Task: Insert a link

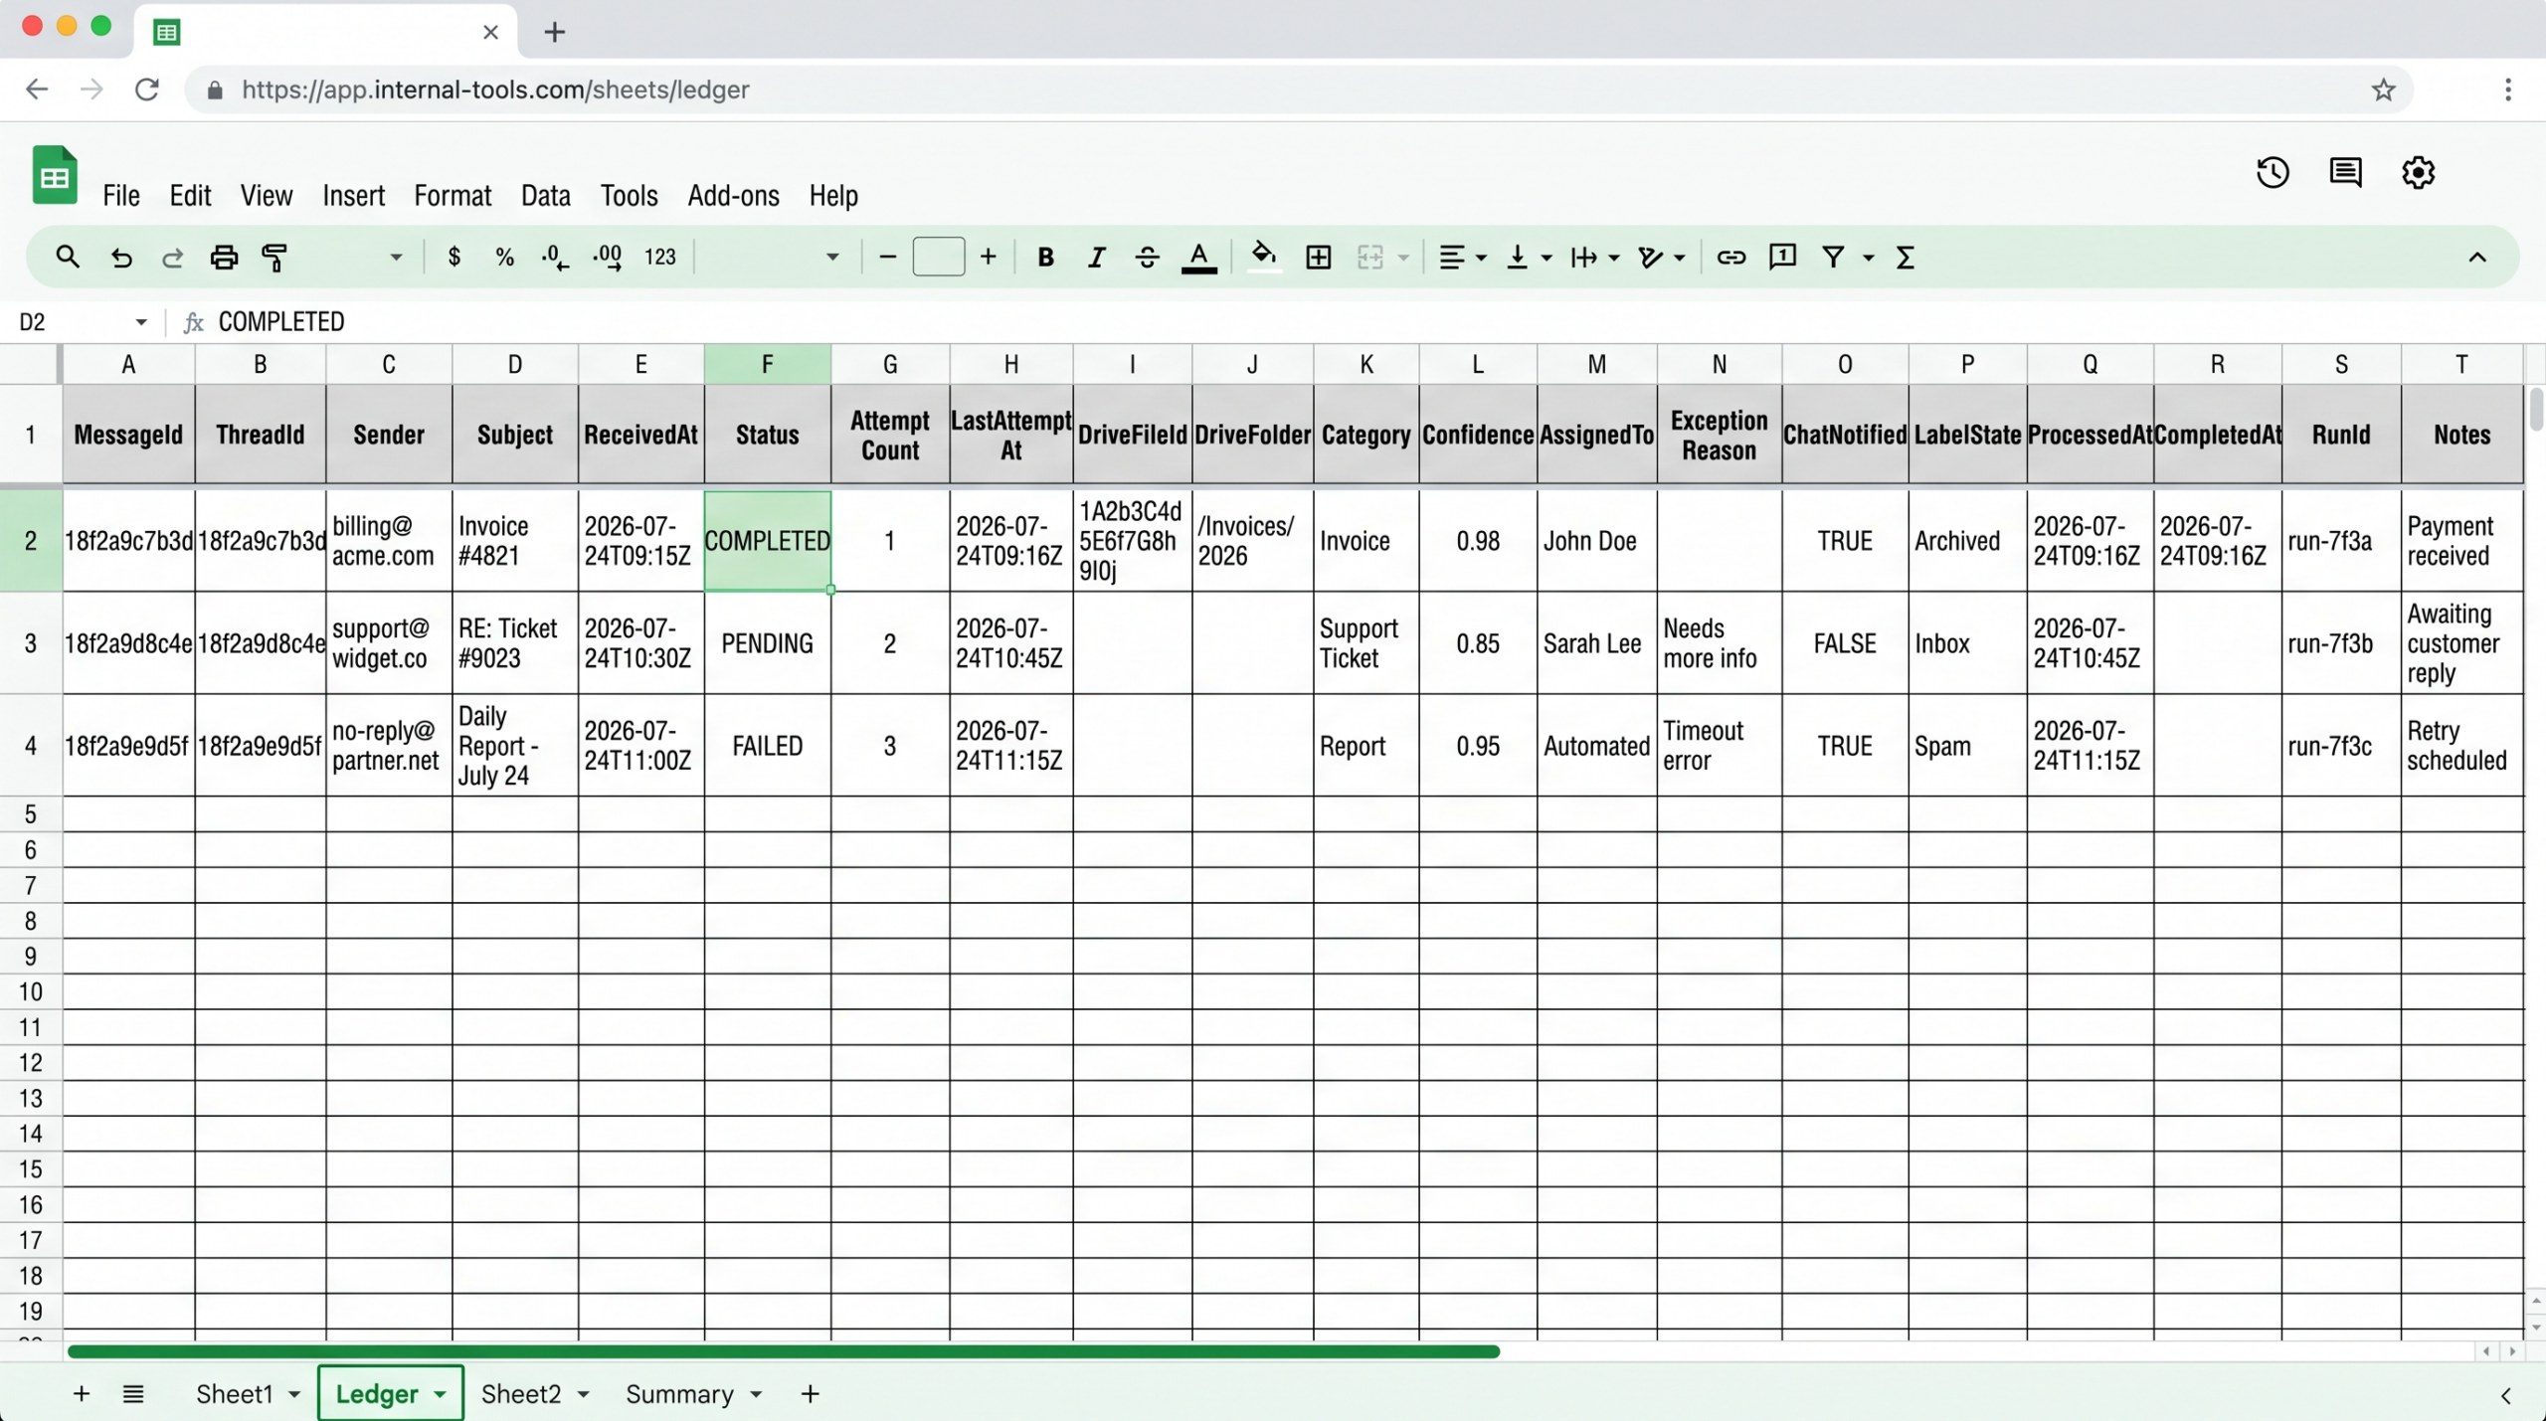Action: (1731, 258)
